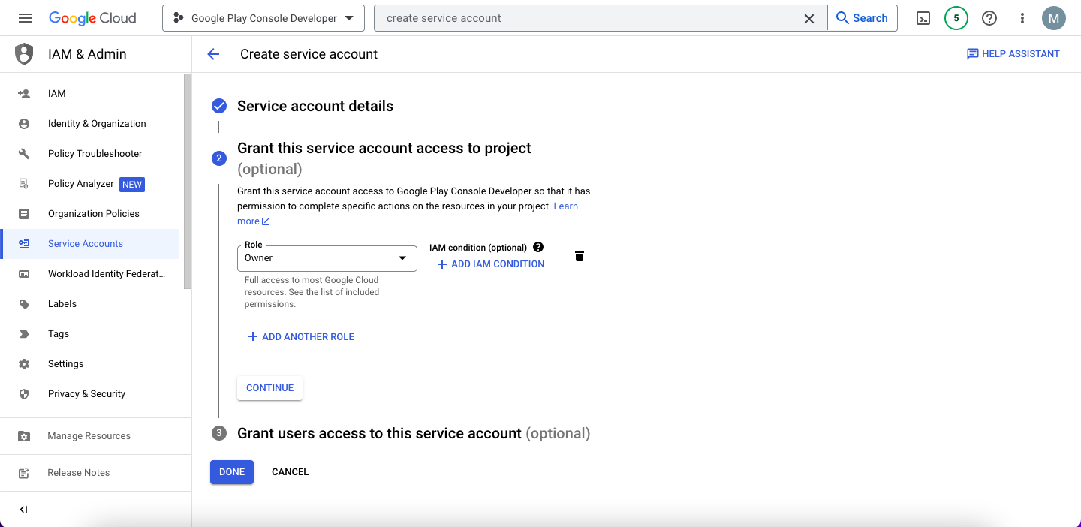Viewport: 1081px width, 527px height.
Task: Go back with the left arrow
Action: (213, 54)
